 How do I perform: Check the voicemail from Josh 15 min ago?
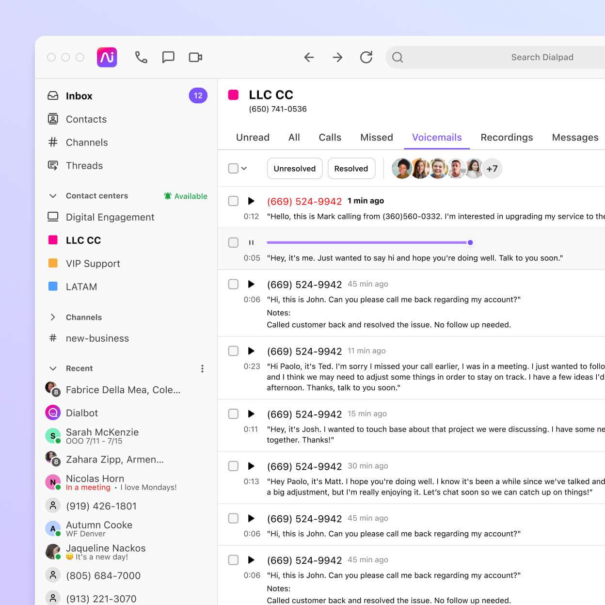233,414
